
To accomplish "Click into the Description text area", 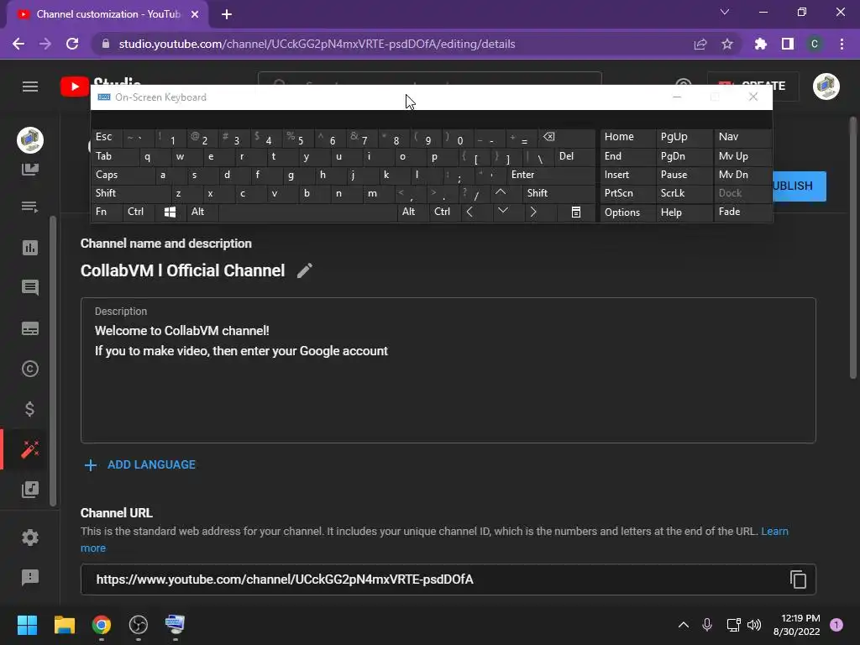I will (448, 370).
